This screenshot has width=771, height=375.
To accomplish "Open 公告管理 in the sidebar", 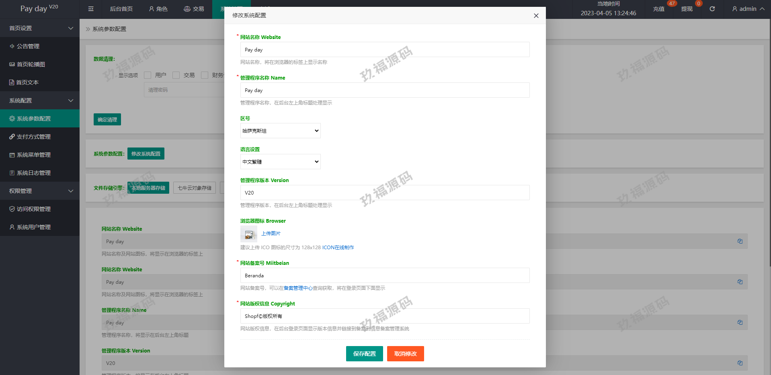I will tap(28, 46).
